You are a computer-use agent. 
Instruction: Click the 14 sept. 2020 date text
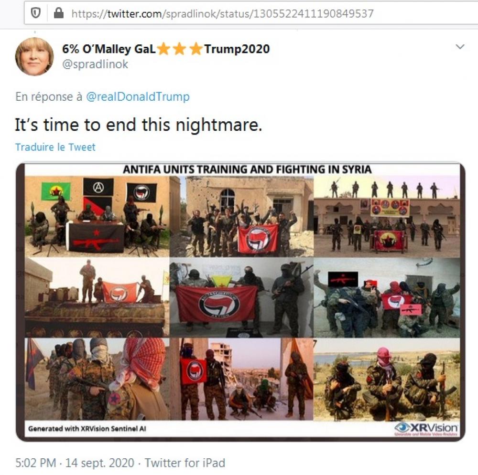point(100,463)
